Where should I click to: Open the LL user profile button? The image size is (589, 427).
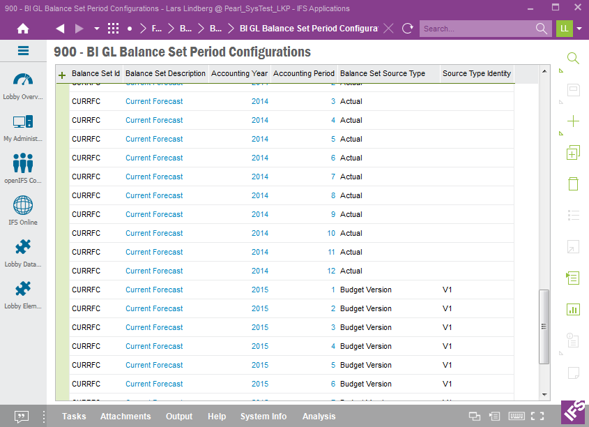564,29
